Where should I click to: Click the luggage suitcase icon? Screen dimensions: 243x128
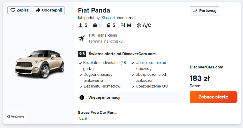[95, 25]
